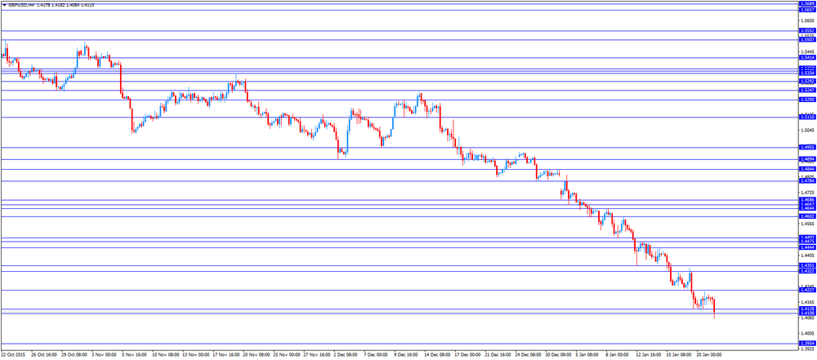This screenshot has width=817, height=360.
Task: Click the 1.5605 price axis tick
Action: 806,21
